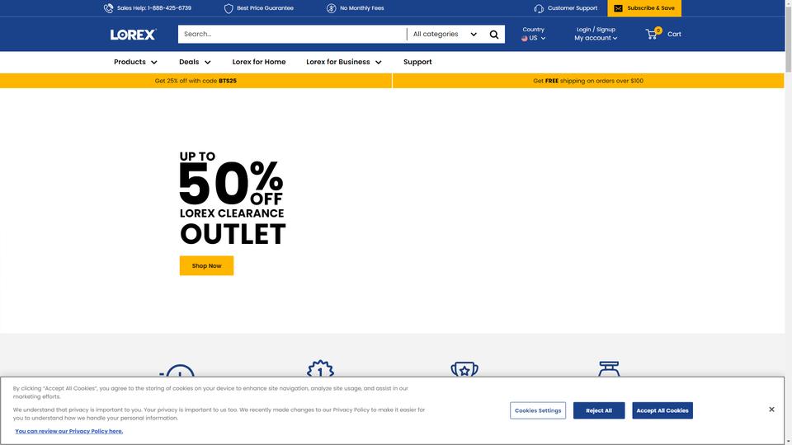792x445 pixels.
Task: Click the Lorex logo
Action: click(x=134, y=35)
